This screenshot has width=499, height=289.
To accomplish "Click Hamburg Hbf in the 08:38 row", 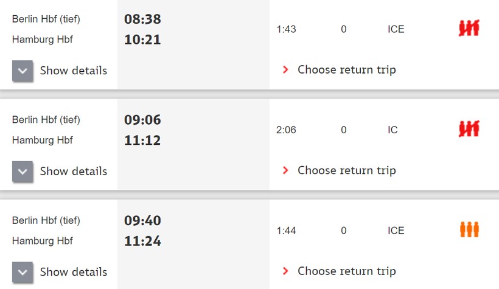I will [43, 40].
